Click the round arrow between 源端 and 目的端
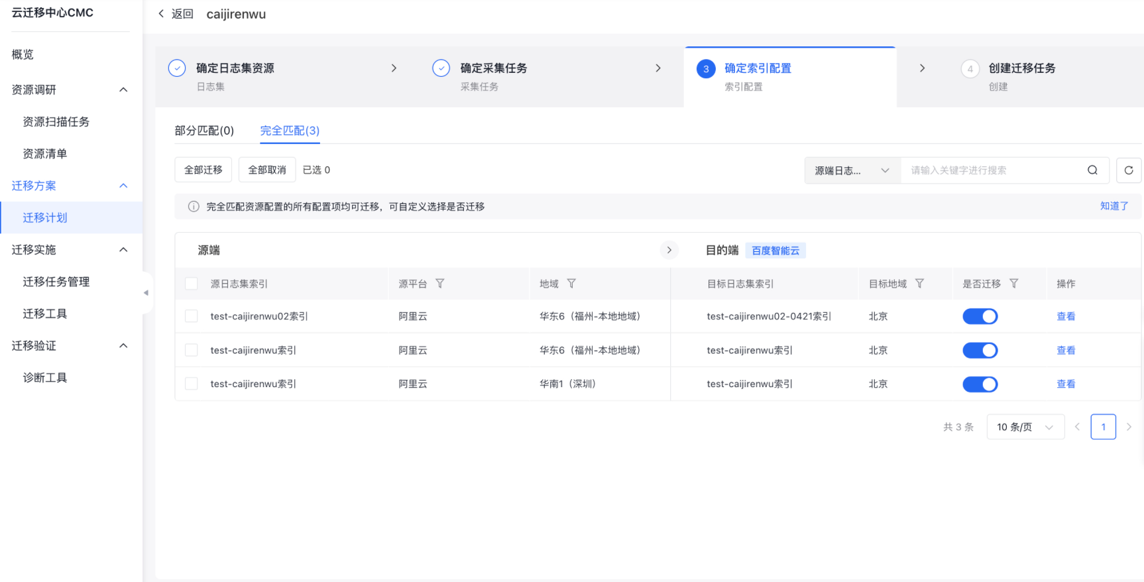This screenshot has height=582, width=1144. point(669,250)
